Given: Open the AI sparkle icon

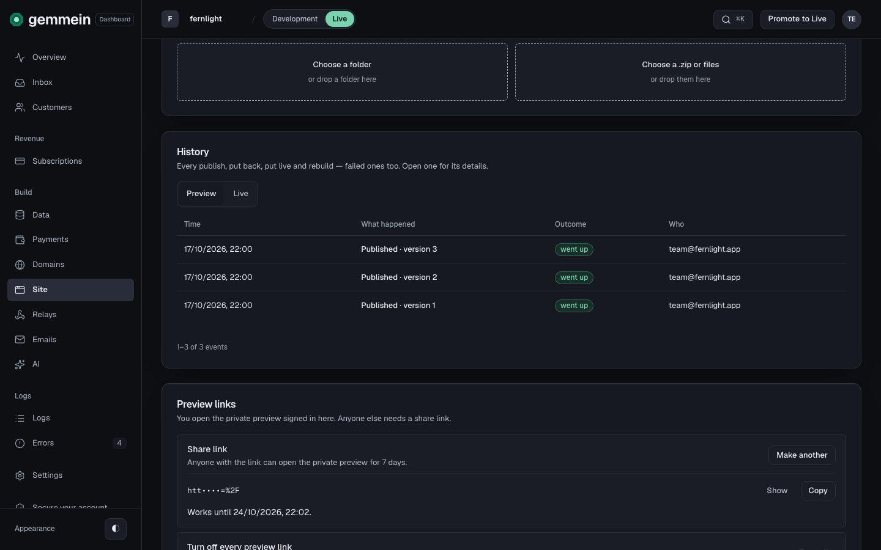Looking at the screenshot, I should (x=20, y=364).
